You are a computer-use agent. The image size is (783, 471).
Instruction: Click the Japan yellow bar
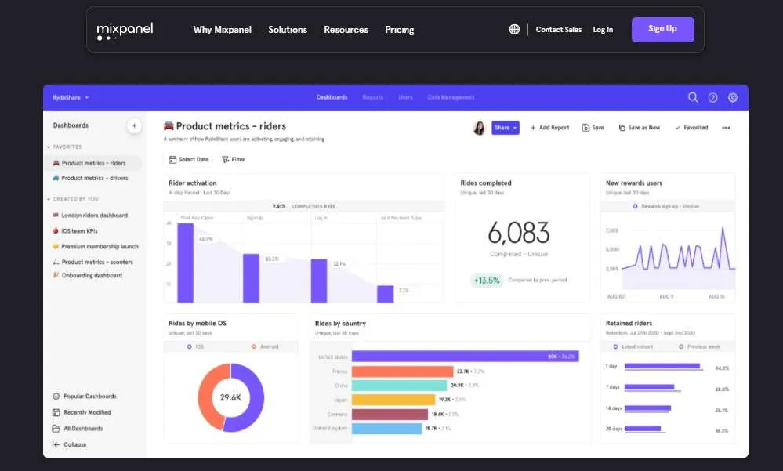[x=393, y=400]
